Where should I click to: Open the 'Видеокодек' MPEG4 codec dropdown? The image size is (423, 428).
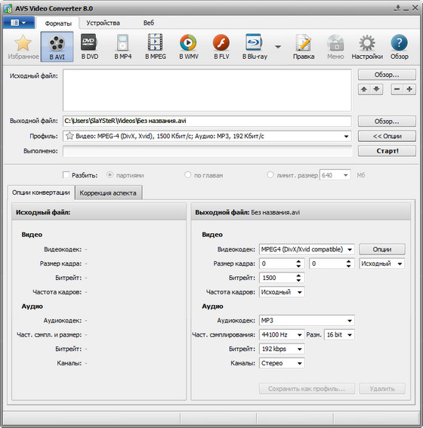point(307,249)
